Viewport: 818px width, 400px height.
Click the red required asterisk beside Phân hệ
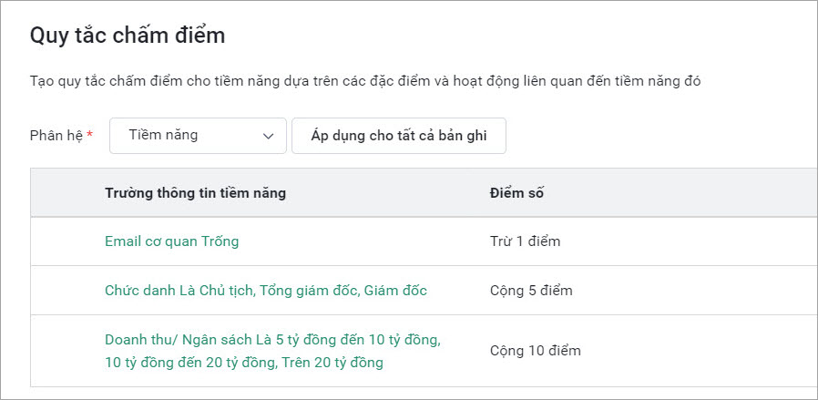pos(90,135)
